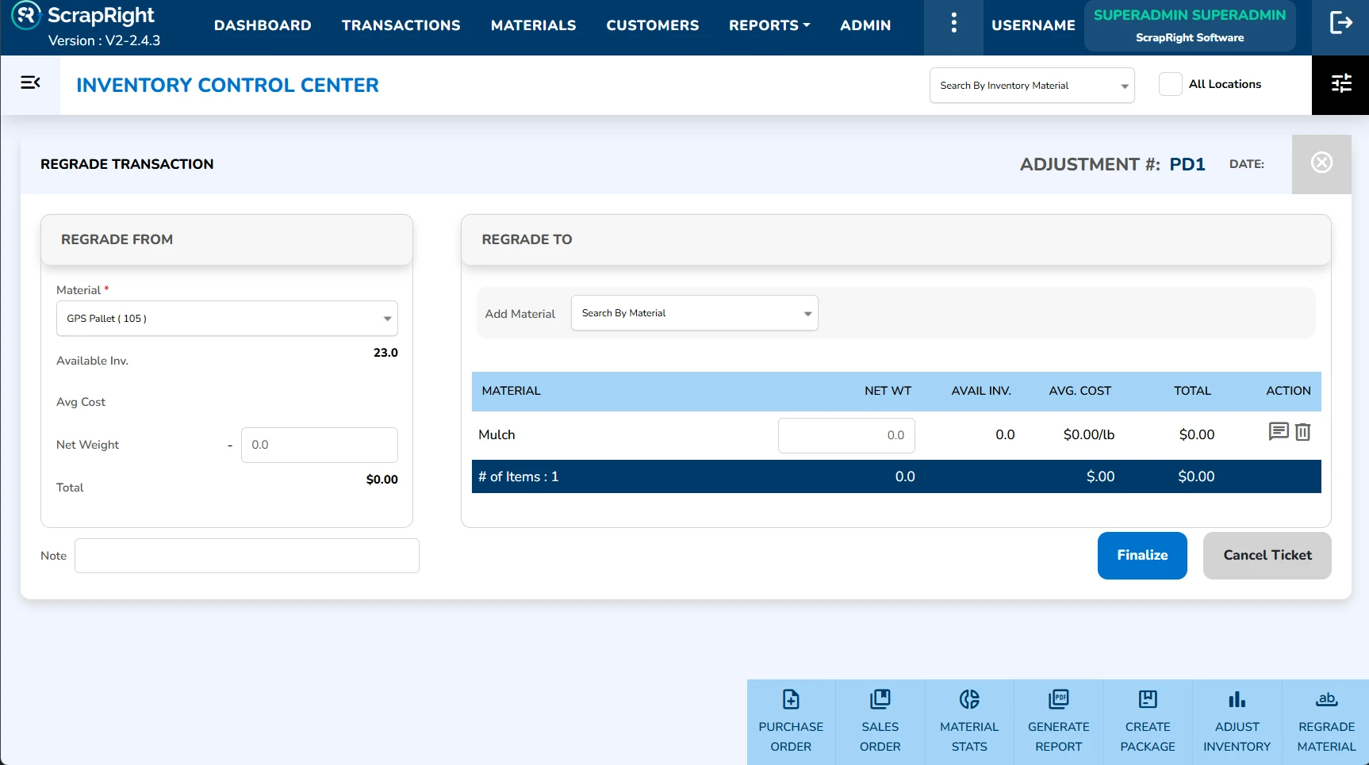Click the logout icon
The height and width of the screenshot is (765, 1369).
point(1340,23)
